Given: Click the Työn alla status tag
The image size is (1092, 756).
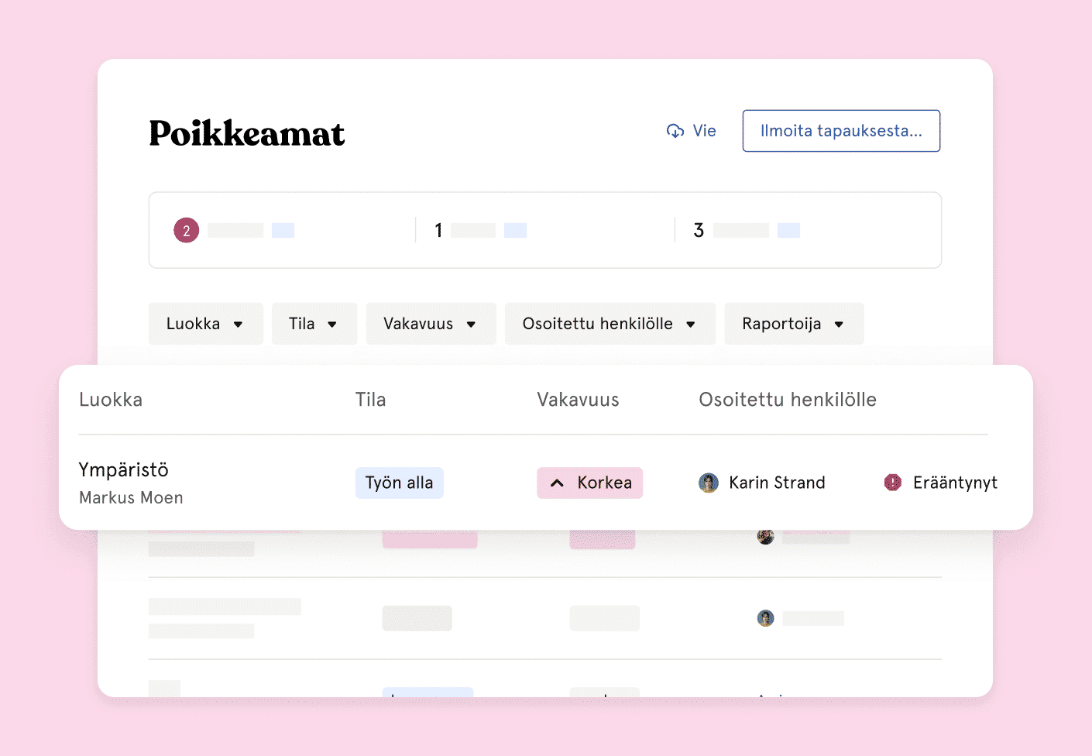Looking at the screenshot, I should click(400, 483).
